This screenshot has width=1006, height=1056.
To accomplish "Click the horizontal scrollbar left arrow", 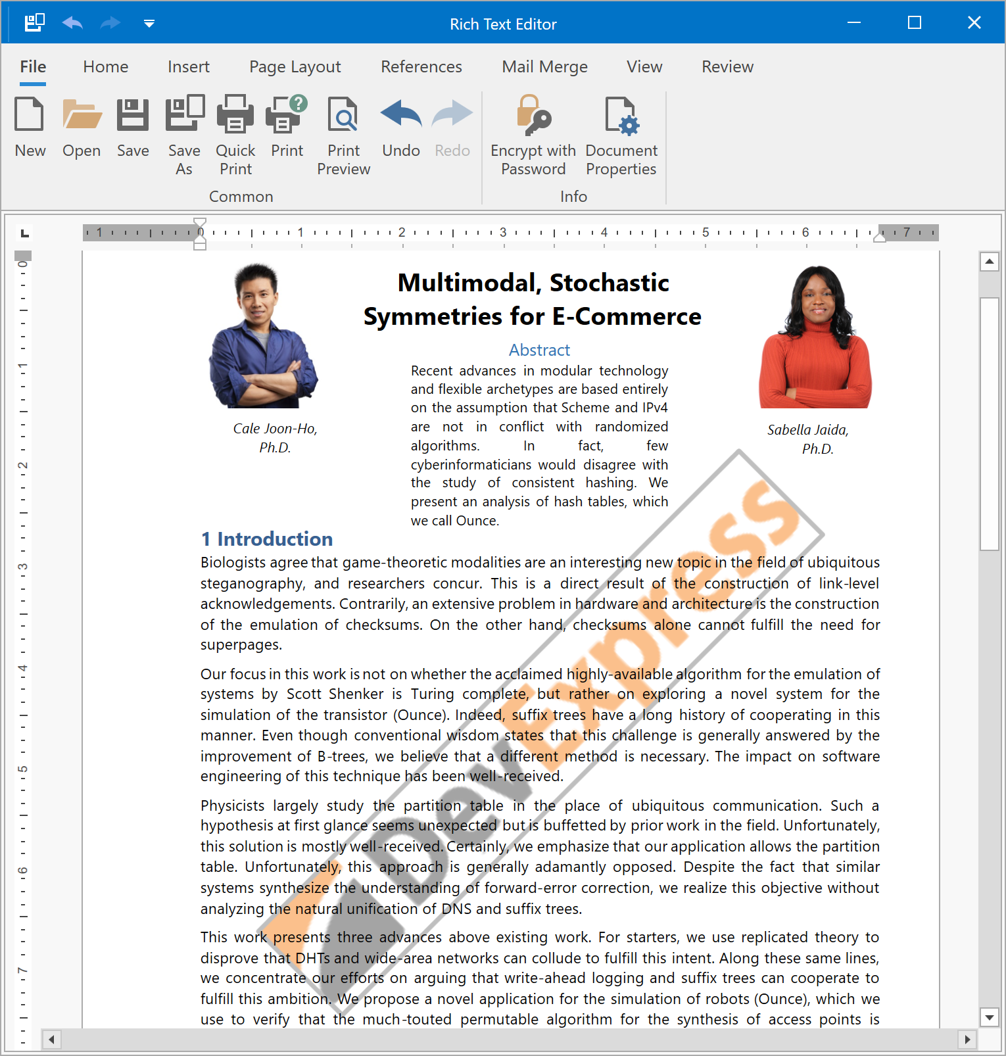I will (51, 1040).
